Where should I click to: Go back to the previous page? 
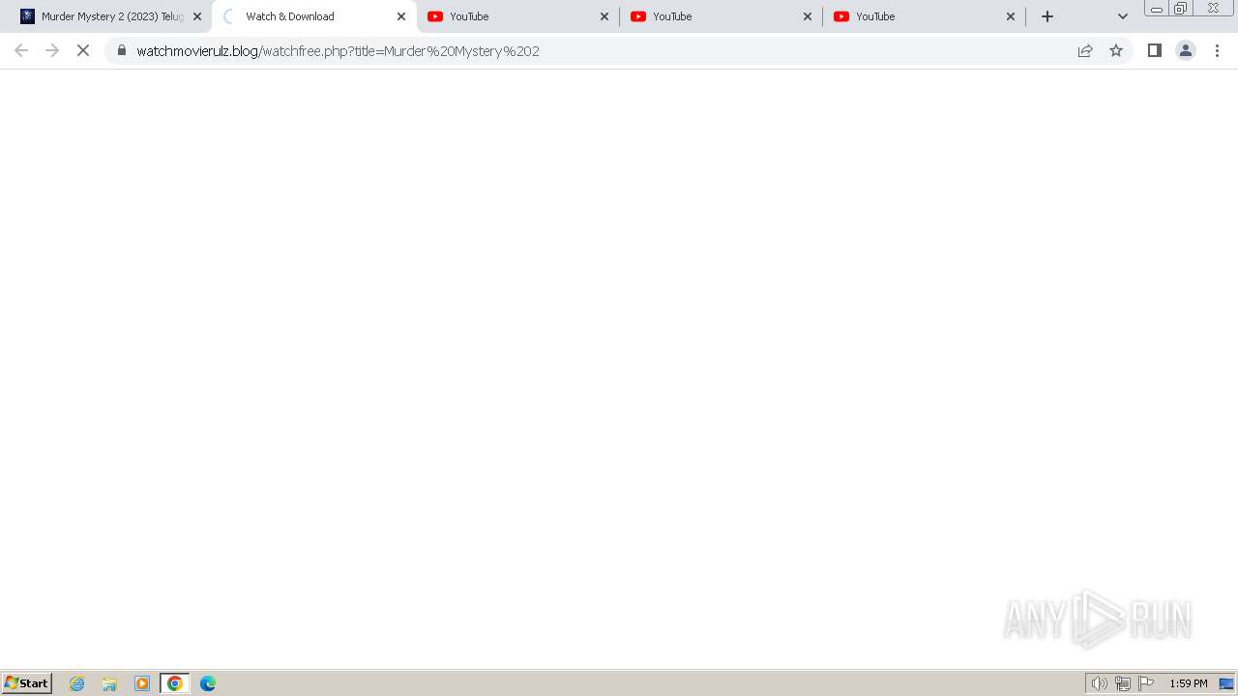click(x=21, y=50)
